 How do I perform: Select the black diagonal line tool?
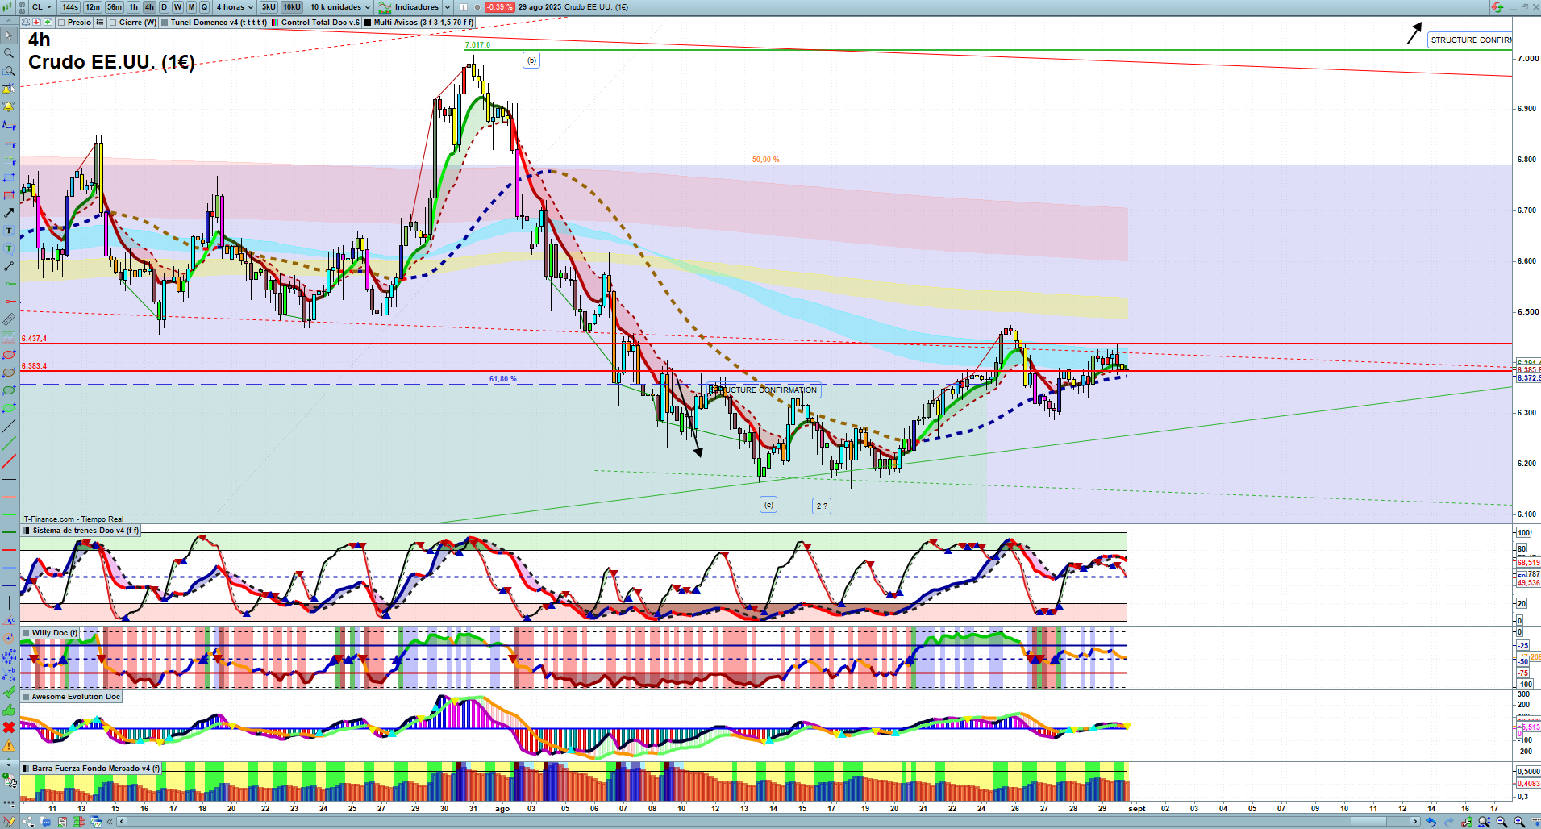pyautogui.click(x=9, y=426)
